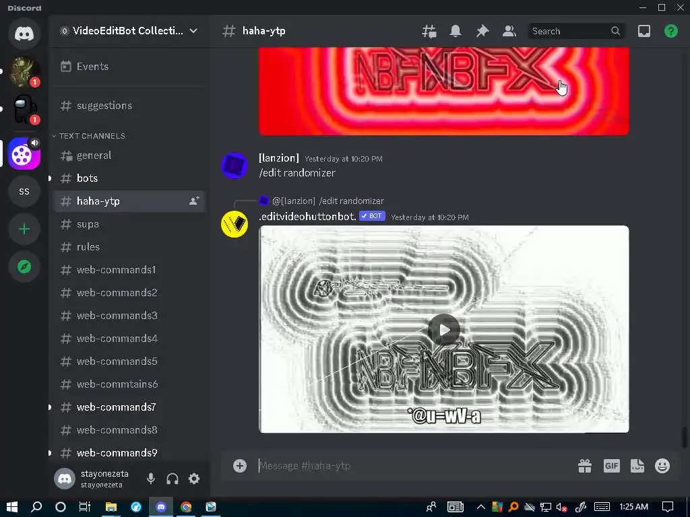690x517 pixels.
Task: Click the muted volume tray icon
Action: coord(561,508)
